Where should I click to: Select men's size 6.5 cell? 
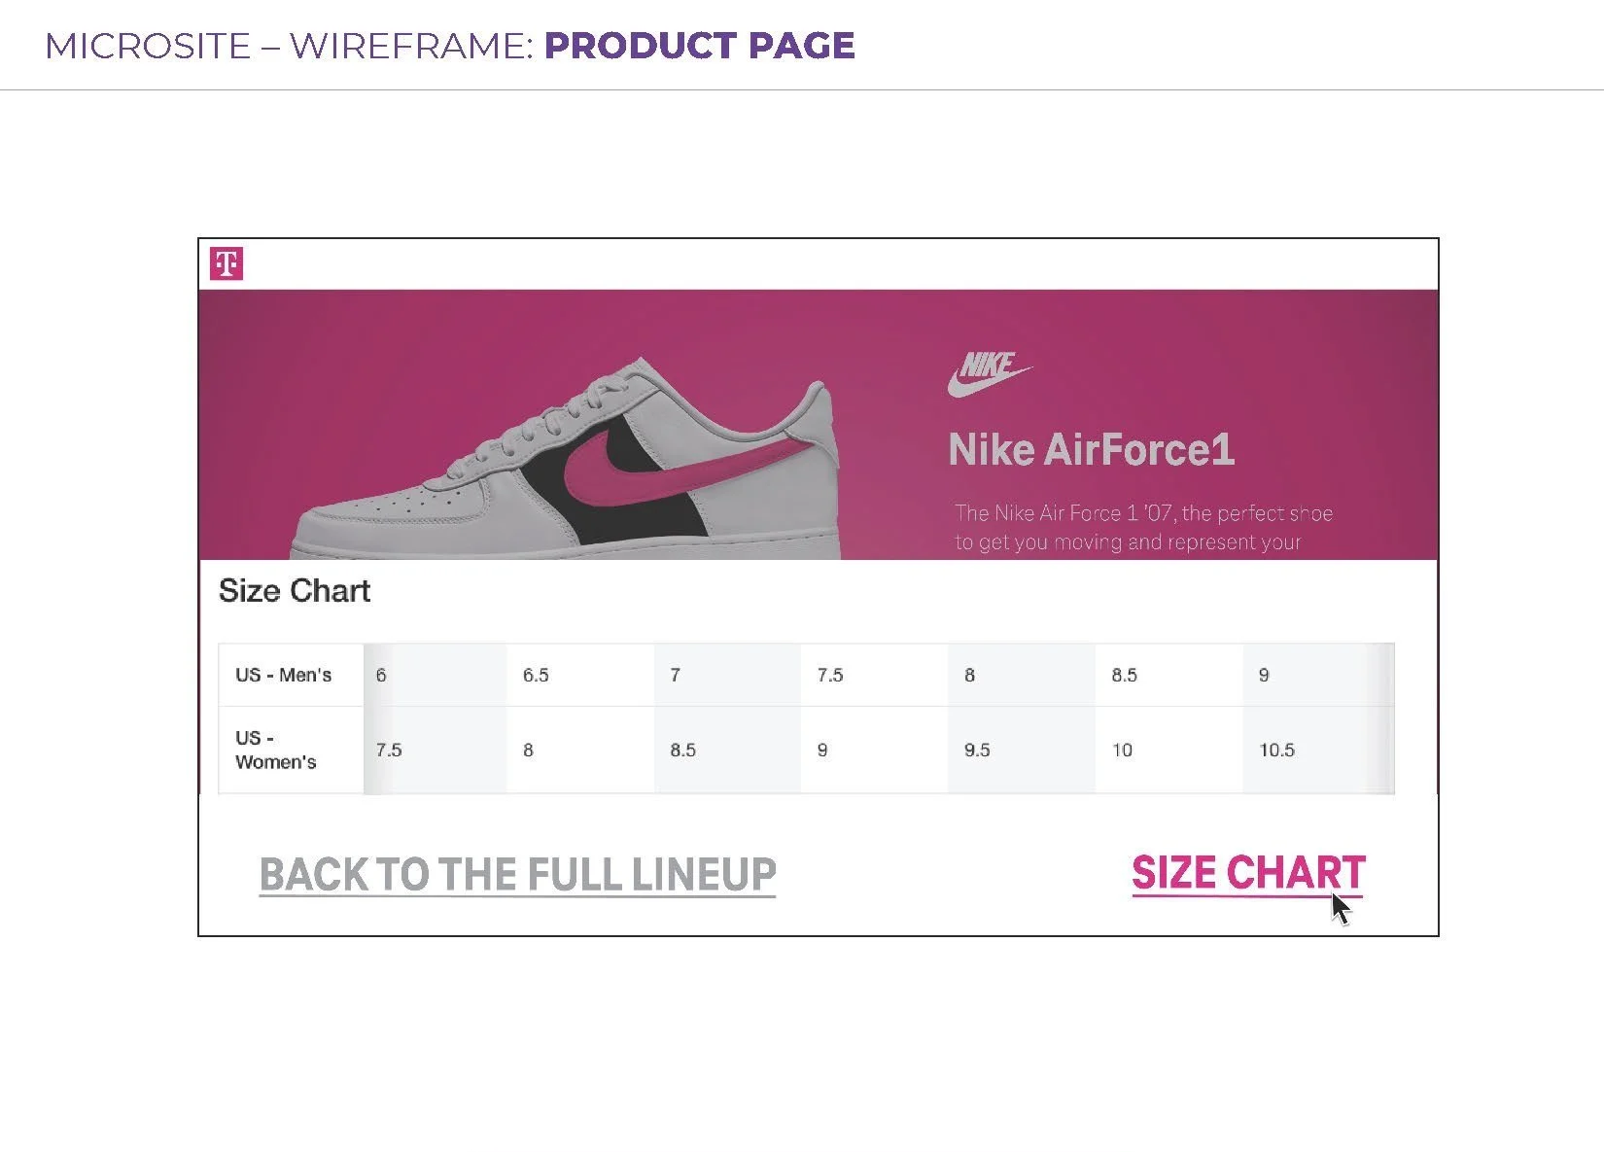click(580, 675)
